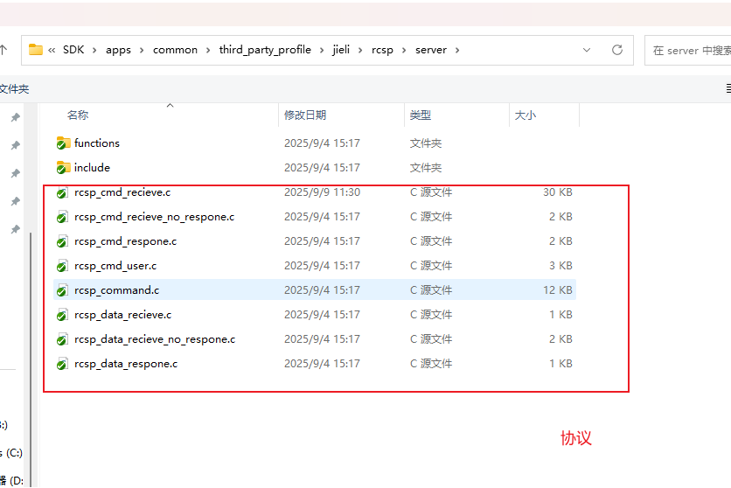Open the include folder icon

(x=64, y=167)
